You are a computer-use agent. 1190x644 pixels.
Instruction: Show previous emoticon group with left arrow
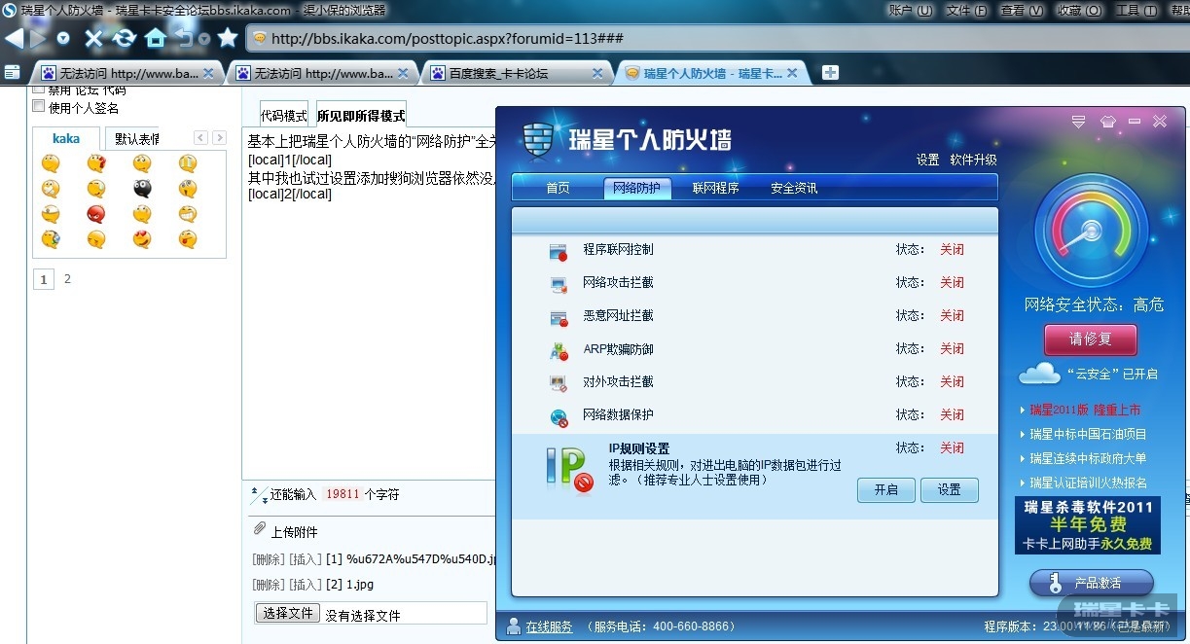200,138
